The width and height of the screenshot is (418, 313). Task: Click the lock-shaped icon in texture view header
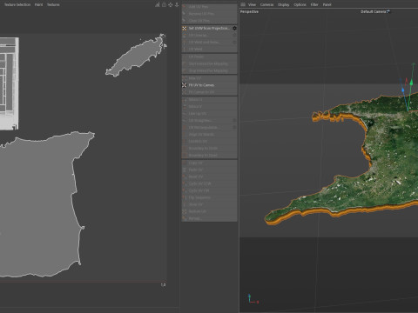tap(164, 4)
